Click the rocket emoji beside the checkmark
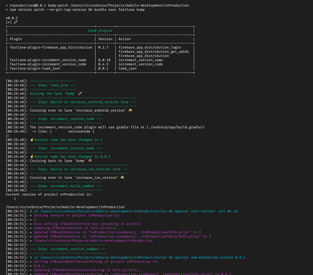The image size is (313, 275). click(x=16, y=22)
